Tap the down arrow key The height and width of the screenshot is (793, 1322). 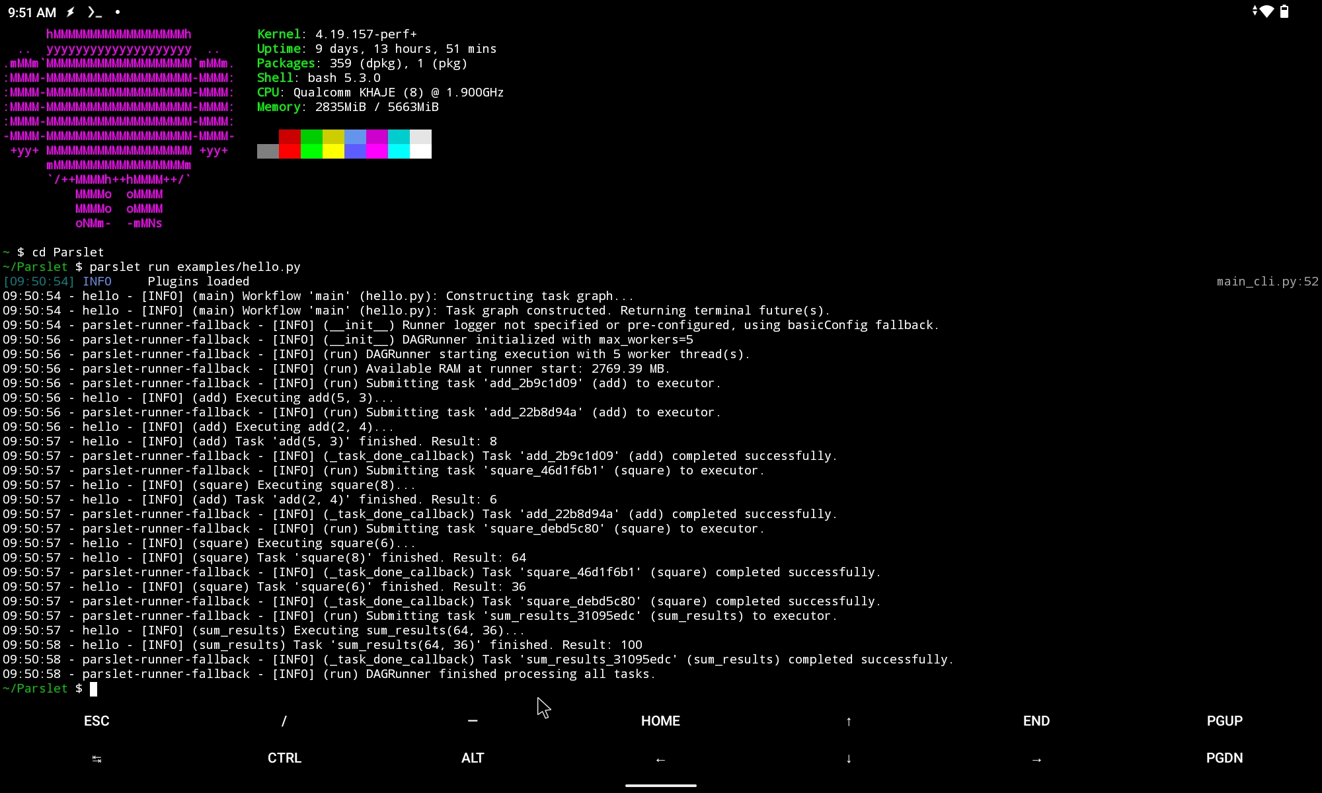(849, 759)
